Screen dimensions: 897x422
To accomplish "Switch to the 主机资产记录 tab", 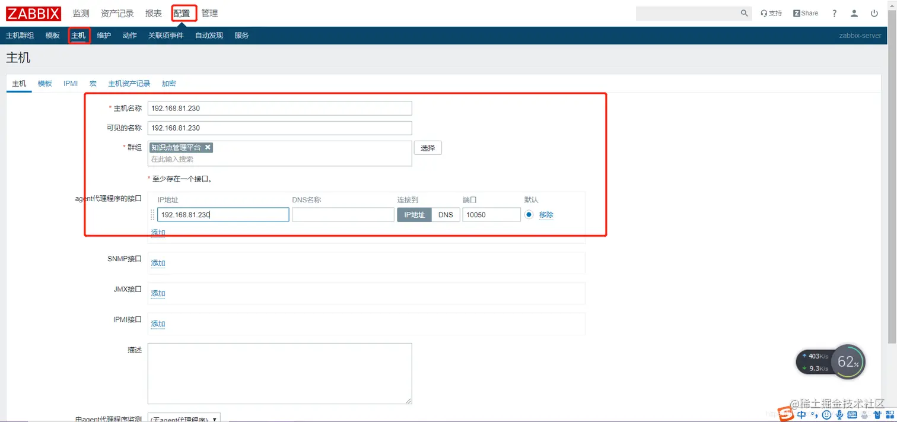I will pyautogui.click(x=129, y=84).
